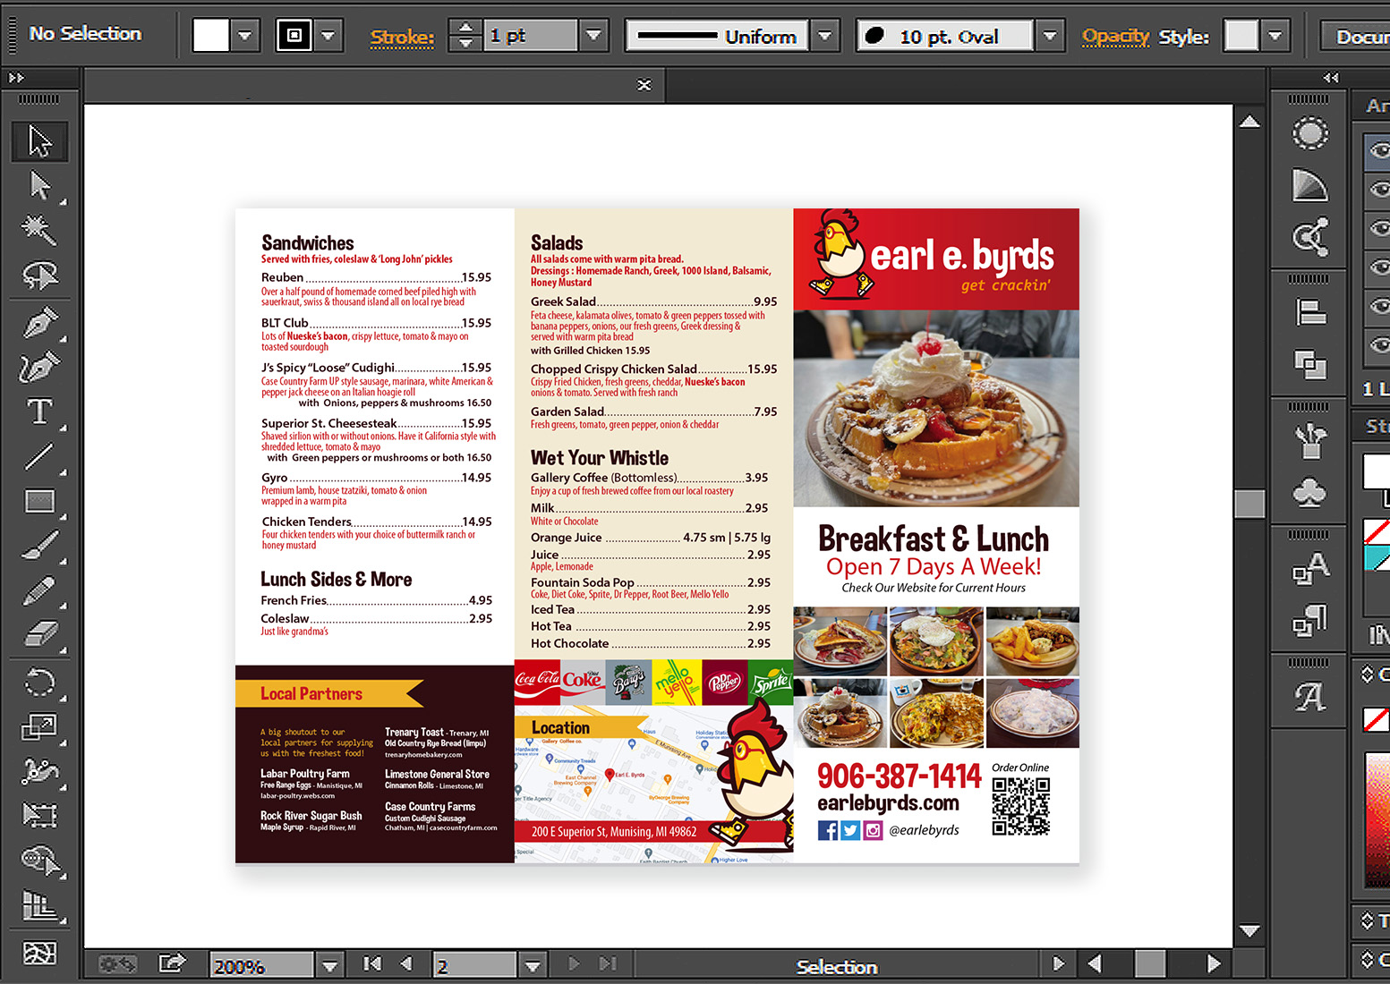Select the Pen tool
The width and height of the screenshot is (1390, 984).
click(x=40, y=322)
